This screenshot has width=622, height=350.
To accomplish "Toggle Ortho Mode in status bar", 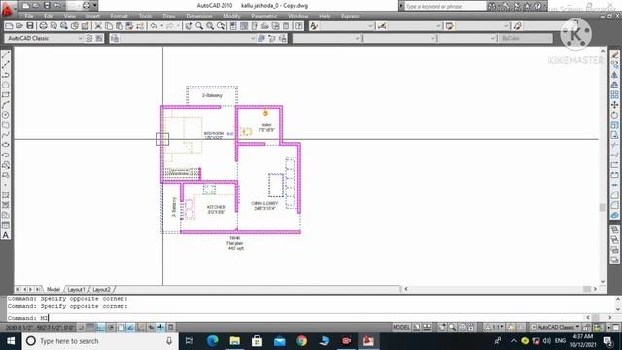I will 101,328.
